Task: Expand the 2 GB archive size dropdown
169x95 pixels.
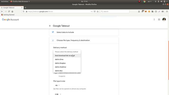Action: coord(58,94)
